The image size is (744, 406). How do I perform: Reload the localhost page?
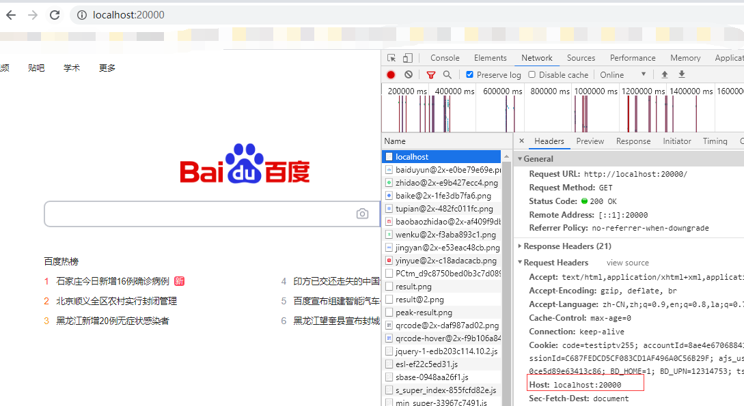click(x=55, y=15)
